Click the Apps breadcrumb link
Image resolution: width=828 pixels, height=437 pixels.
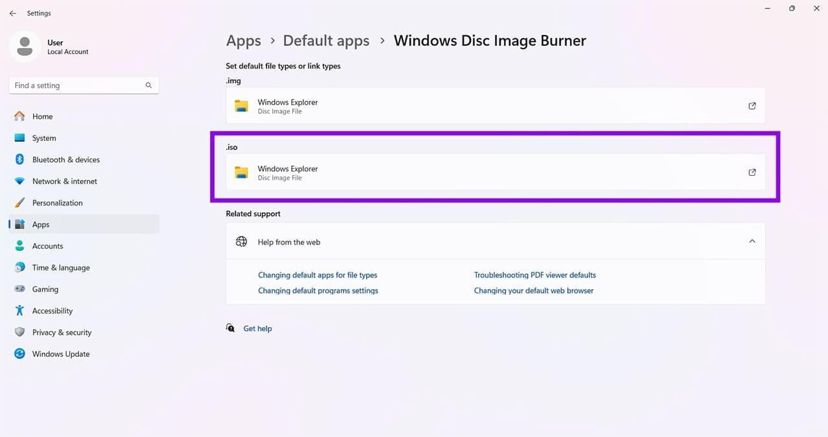click(243, 41)
